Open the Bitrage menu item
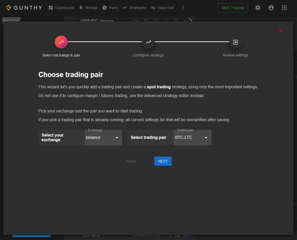The image size is (297, 240). coord(88,8)
